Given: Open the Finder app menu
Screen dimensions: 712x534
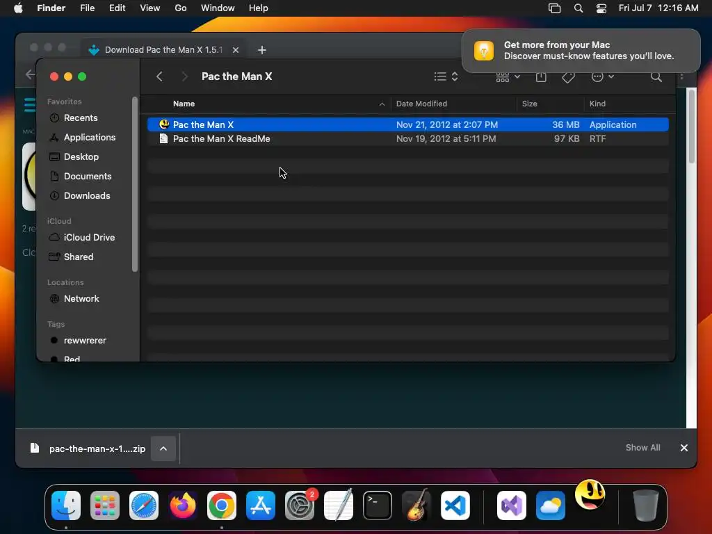Looking at the screenshot, I should point(51,8).
